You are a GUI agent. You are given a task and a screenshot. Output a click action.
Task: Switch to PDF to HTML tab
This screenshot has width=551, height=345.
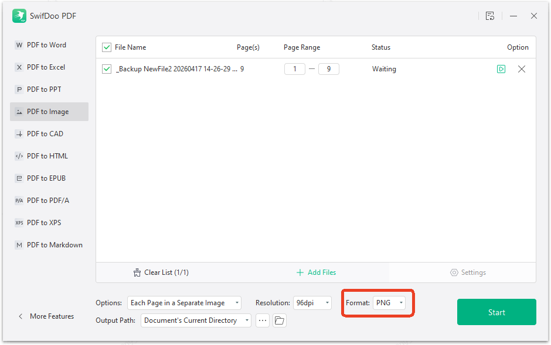49,156
